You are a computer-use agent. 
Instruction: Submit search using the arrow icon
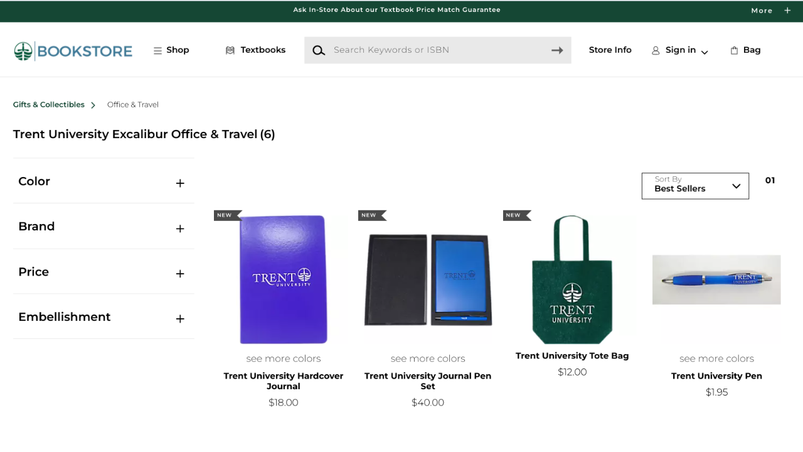coord(557,50)
